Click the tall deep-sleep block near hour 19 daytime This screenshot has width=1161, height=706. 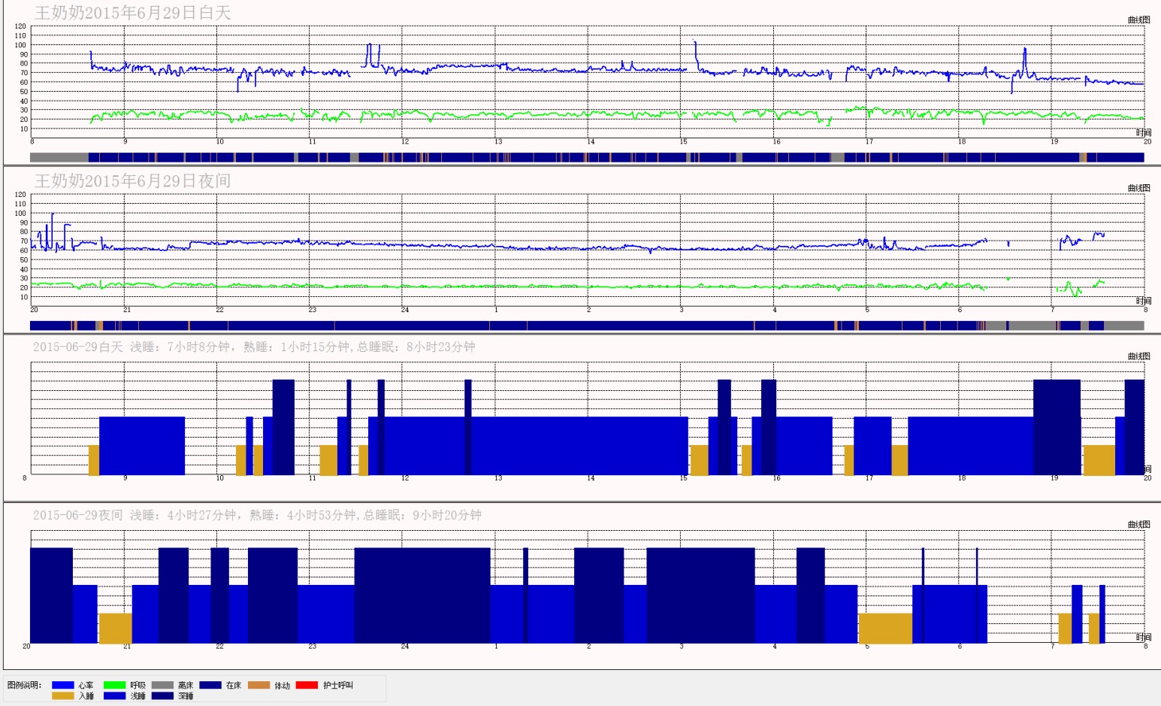point(1057,427)
